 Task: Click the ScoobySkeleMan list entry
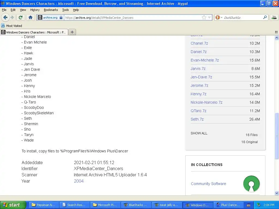[39, 113]
